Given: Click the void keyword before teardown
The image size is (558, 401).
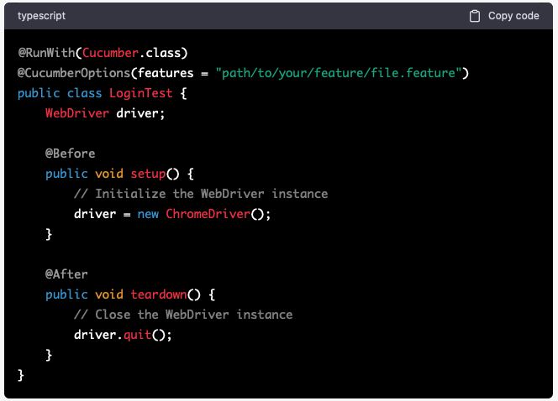Looking at the screenshot, I should (108, 294).
